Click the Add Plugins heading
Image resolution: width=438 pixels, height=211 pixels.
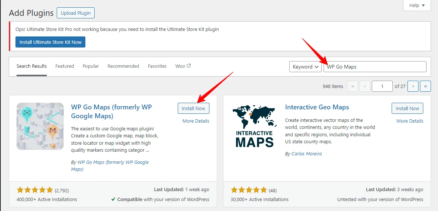31,13
